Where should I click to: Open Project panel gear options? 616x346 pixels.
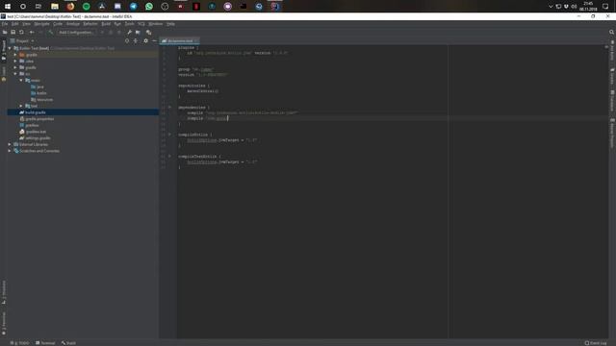point(145,40)
